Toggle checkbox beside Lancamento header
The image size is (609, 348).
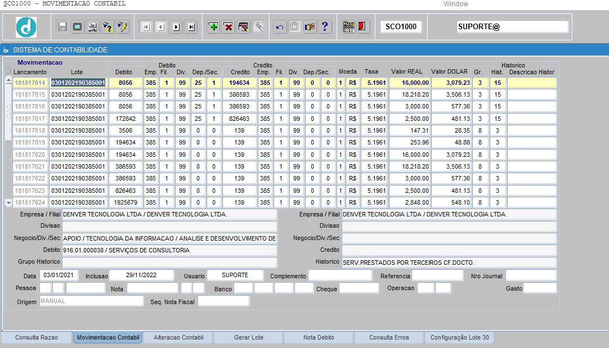coord(8,71)
